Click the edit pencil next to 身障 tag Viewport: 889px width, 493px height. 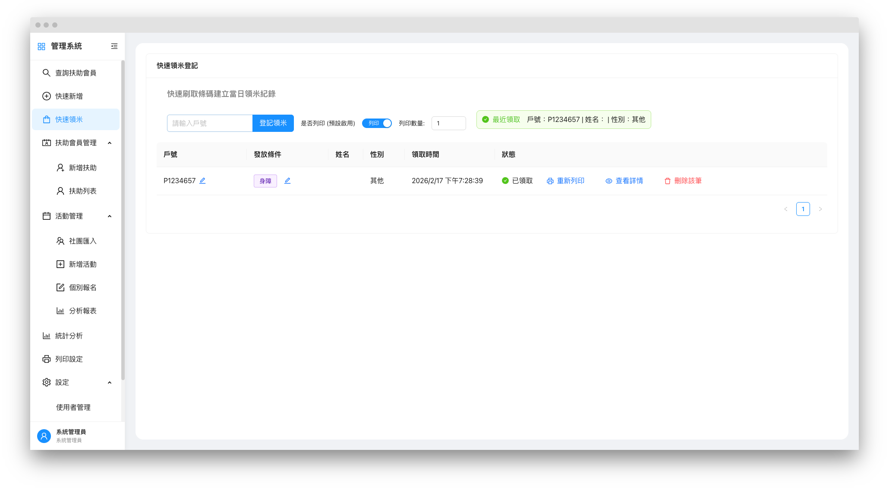click(x=287, y=181)
